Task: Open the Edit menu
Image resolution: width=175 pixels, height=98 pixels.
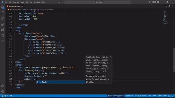Action: coord(10,2)
